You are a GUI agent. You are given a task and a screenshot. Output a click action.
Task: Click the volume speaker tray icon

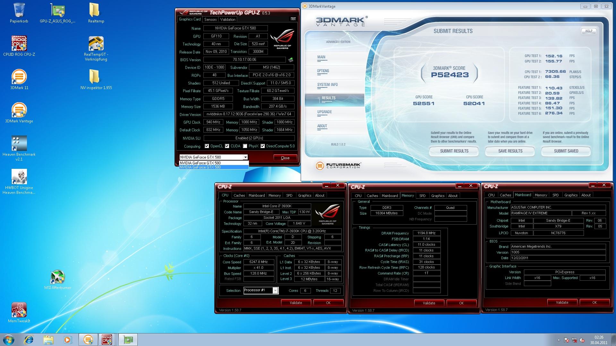point(582,340)
